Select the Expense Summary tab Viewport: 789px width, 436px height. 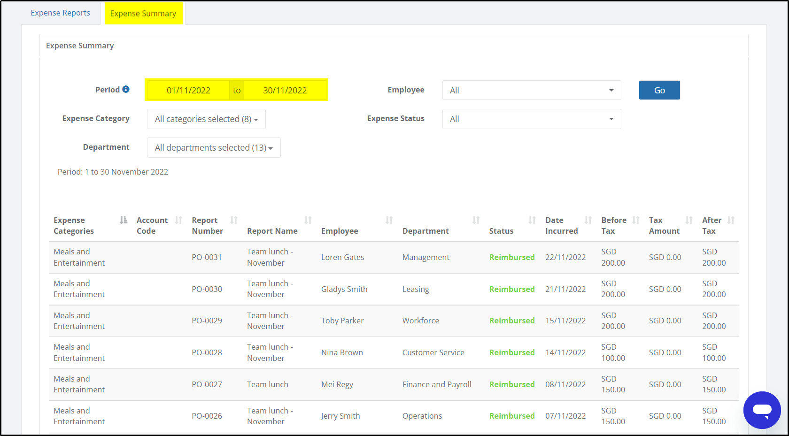(x=143, y=13)
